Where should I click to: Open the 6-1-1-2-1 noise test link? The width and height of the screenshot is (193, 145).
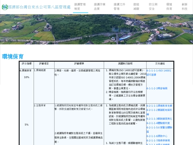(157, 88)
